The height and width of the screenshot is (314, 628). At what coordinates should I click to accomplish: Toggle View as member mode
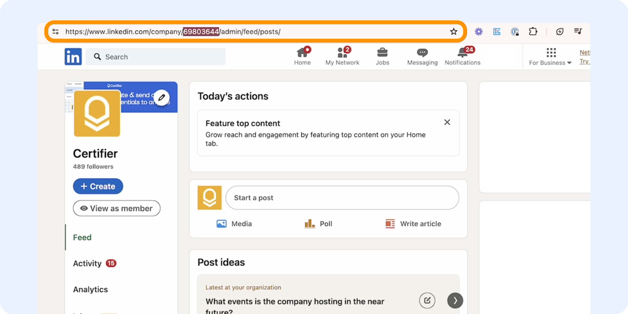(x=116, y=208)
